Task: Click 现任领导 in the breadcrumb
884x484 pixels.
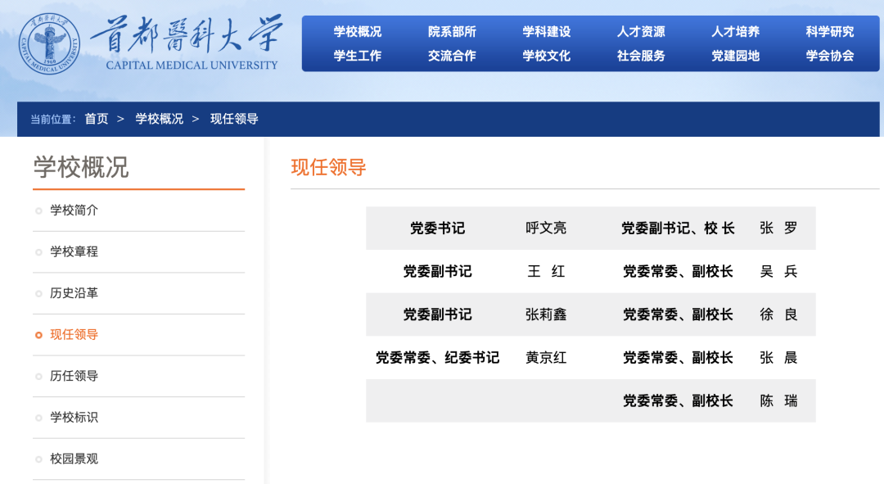Action: (234, 119)
